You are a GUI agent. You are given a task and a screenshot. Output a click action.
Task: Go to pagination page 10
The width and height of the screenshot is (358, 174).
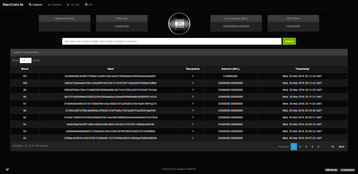[x=333, y=147]
